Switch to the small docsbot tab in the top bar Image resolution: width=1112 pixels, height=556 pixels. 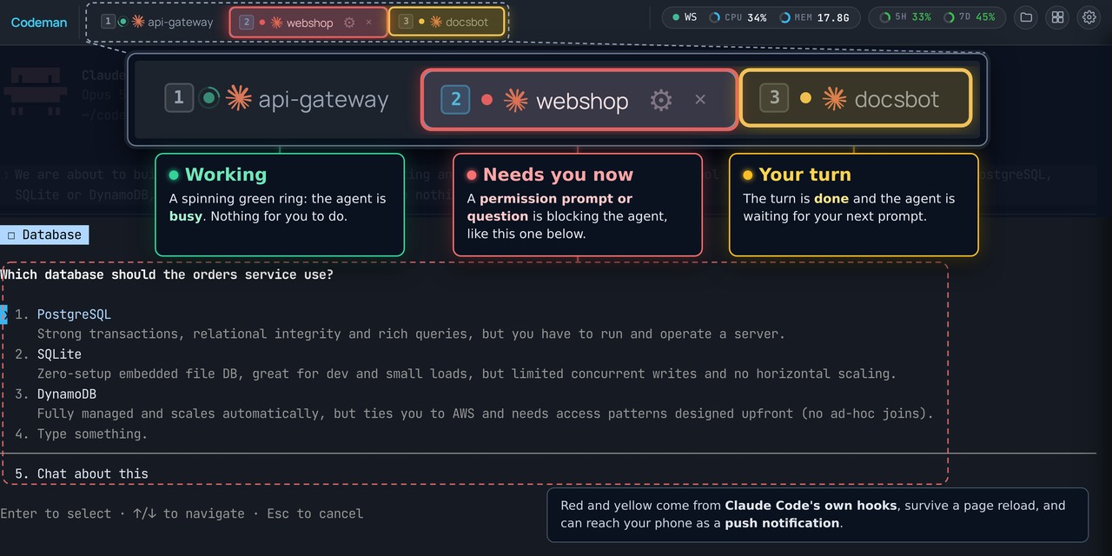(x=447, y=23)
